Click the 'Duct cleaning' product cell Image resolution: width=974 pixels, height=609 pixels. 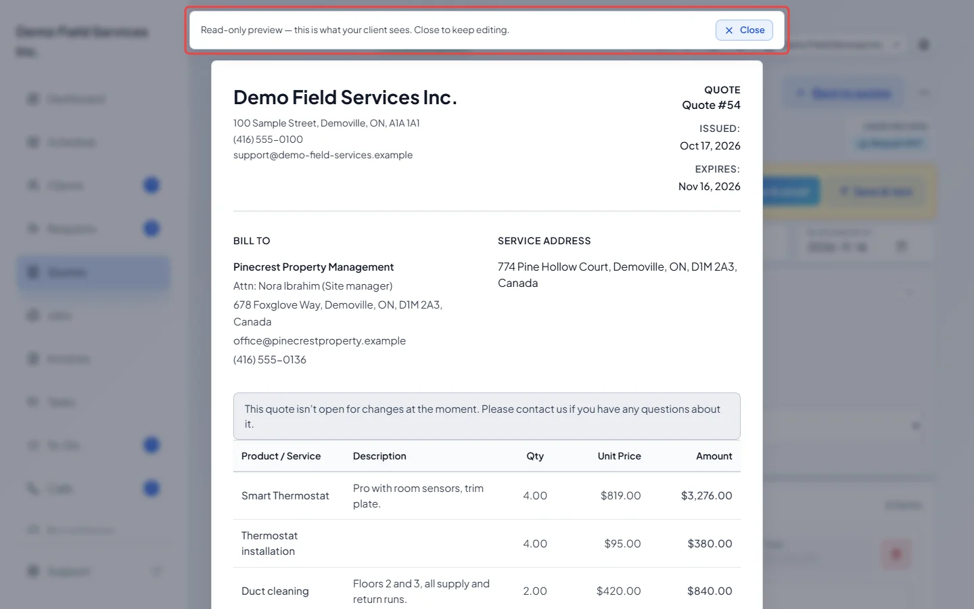[275, 591]
